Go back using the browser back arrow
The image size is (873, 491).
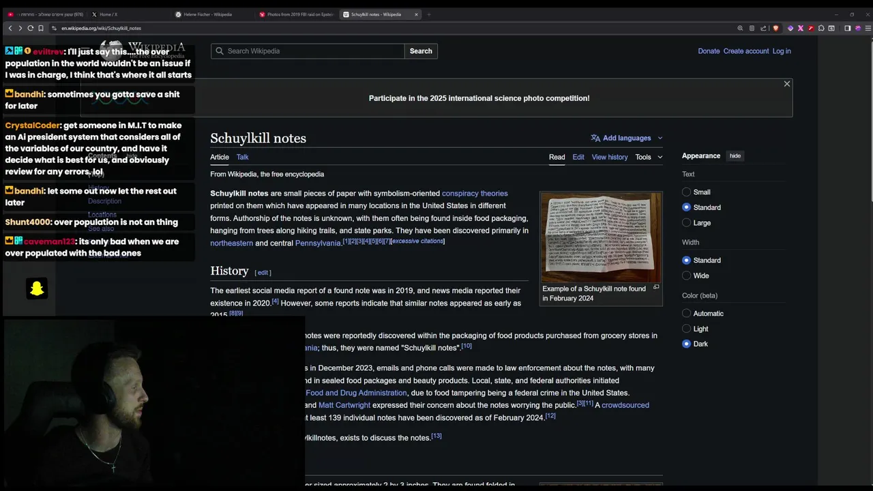click(x=10, y=28)
